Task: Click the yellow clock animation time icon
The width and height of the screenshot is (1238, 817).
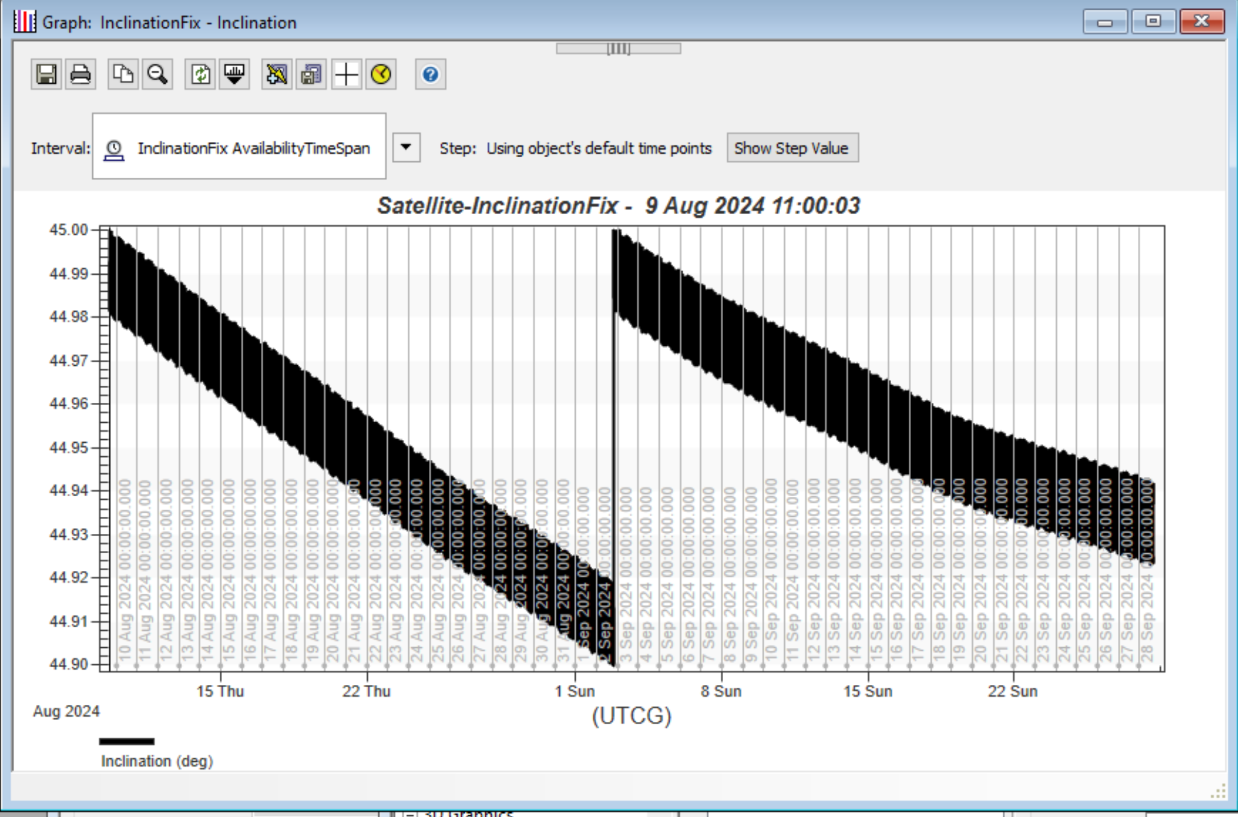Action: click(x=380, y=75)
